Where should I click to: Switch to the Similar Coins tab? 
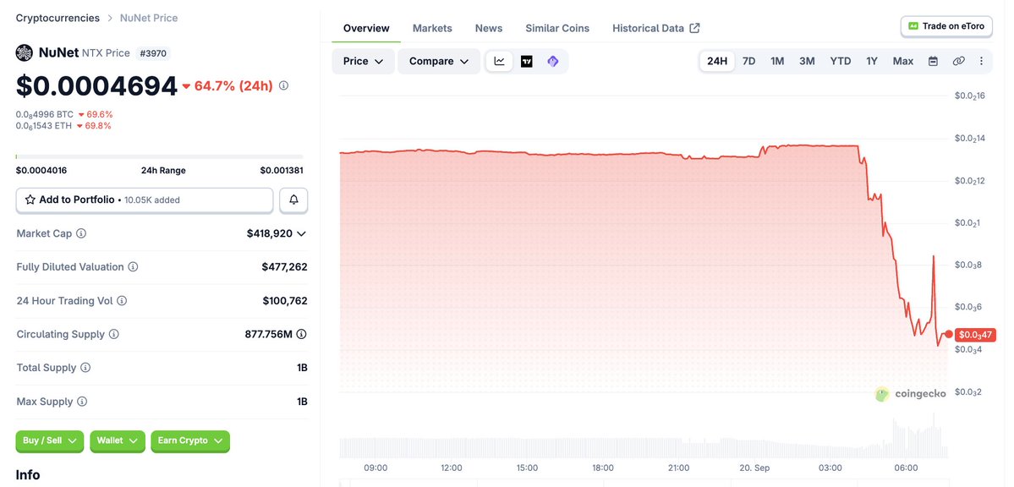point(557,29)
